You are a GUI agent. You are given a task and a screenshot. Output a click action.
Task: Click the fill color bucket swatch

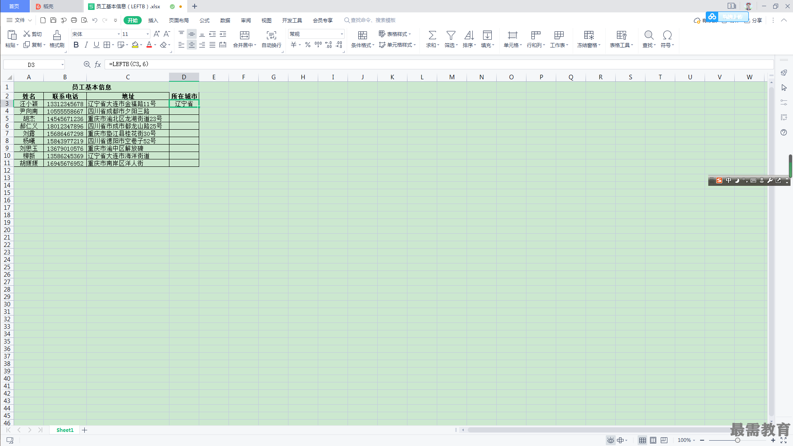pyautogui.click(x=135, y=45)
